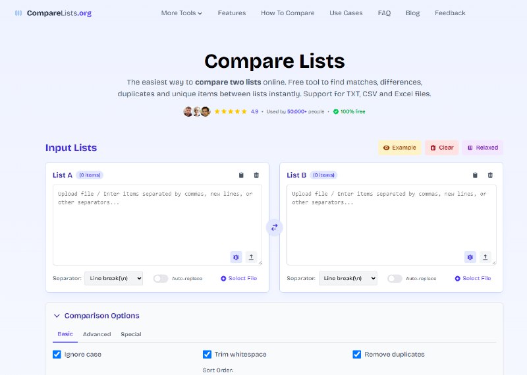Click the trash icon in List B
This screenshot has width=527, height=375.
490,175
